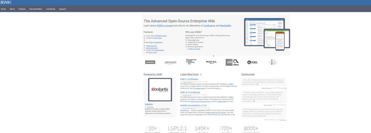Click the Naval Group logo
This screenshot has width=371, height=133.
(211, 62)
